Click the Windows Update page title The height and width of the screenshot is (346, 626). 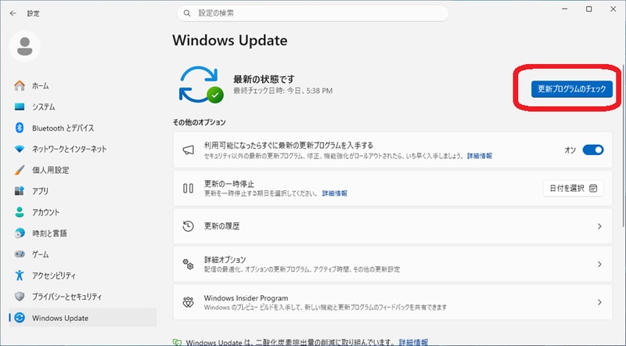click(229, 41)
